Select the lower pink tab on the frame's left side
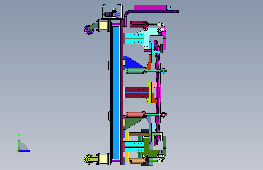263x170 pixels. tap(110, 116)
